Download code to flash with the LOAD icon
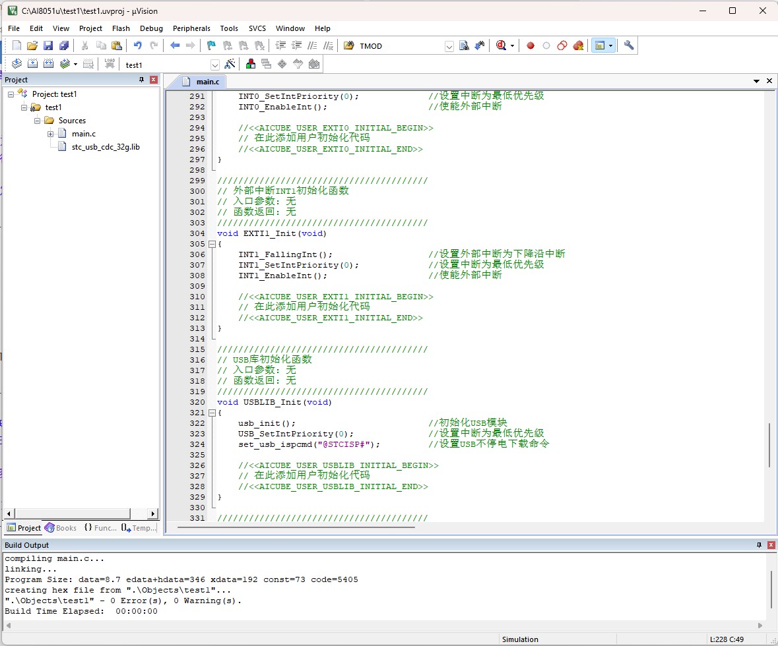 point(110,64)
